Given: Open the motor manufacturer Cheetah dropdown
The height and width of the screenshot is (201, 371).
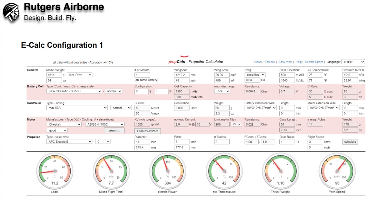Looking at the screenshot, I should (64, 125).
